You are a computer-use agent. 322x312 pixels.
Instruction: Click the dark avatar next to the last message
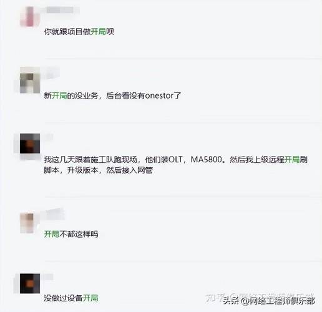(x=30, y=283)
